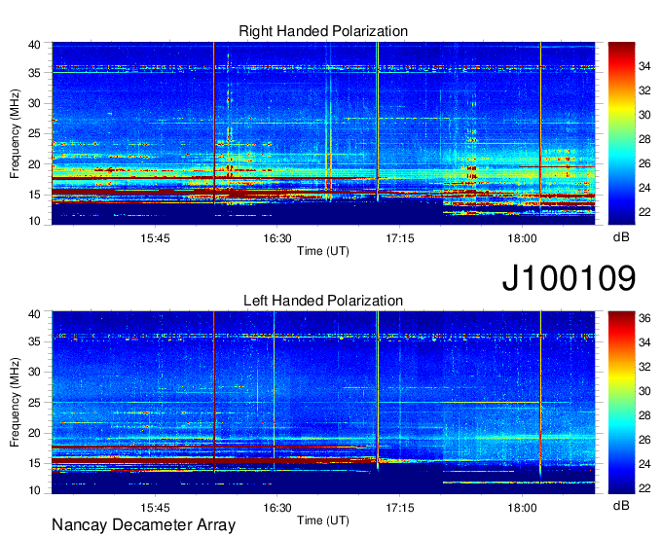
Task: Click the 34 value on the top color scale
Action: point(644,66)
